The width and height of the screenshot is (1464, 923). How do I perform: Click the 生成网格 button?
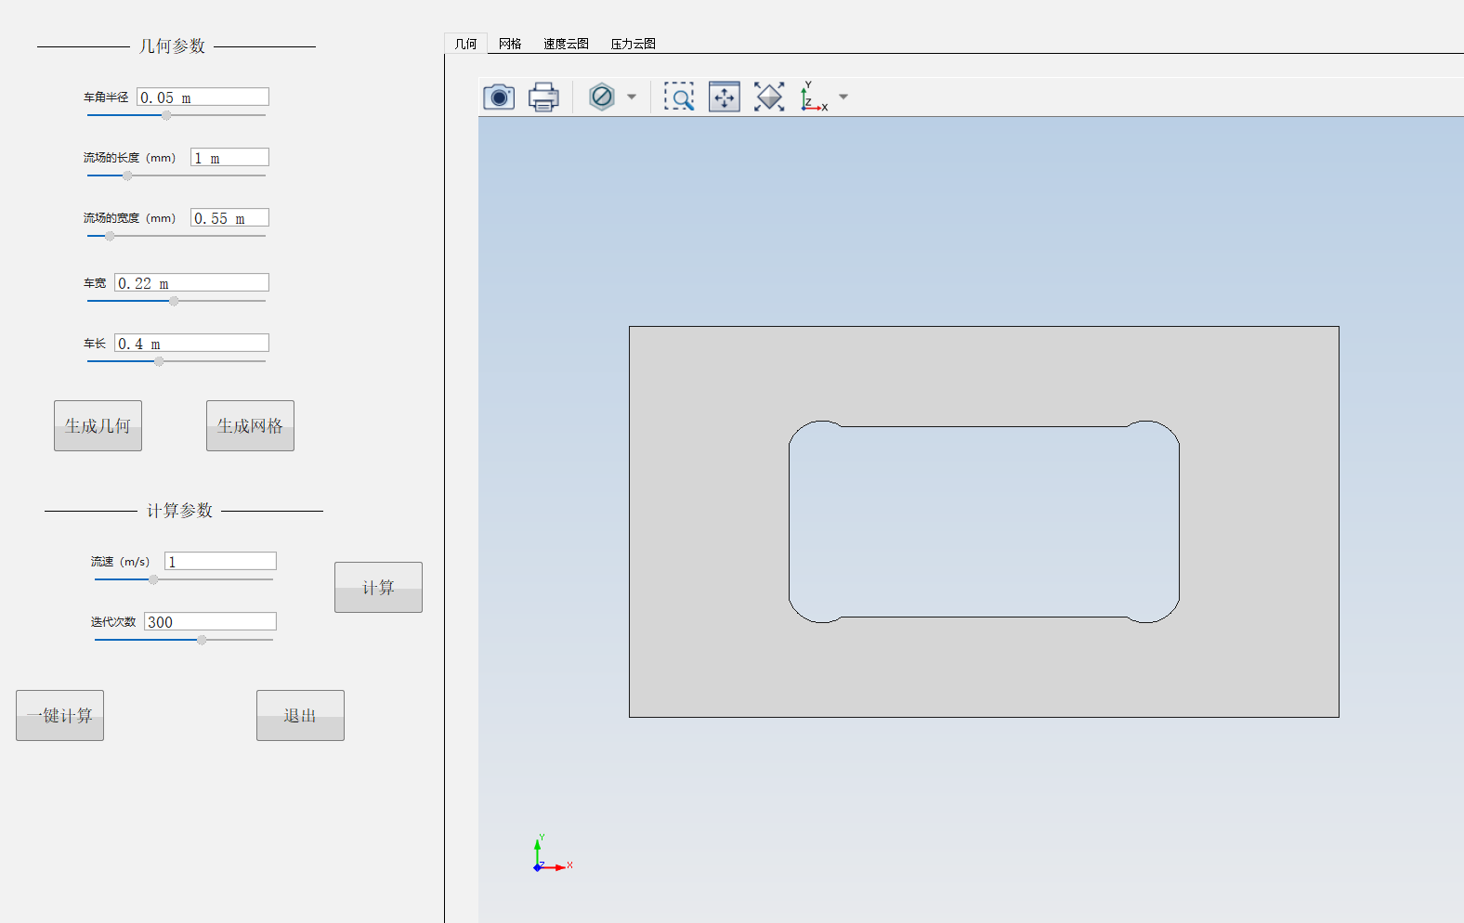point(250,425)
